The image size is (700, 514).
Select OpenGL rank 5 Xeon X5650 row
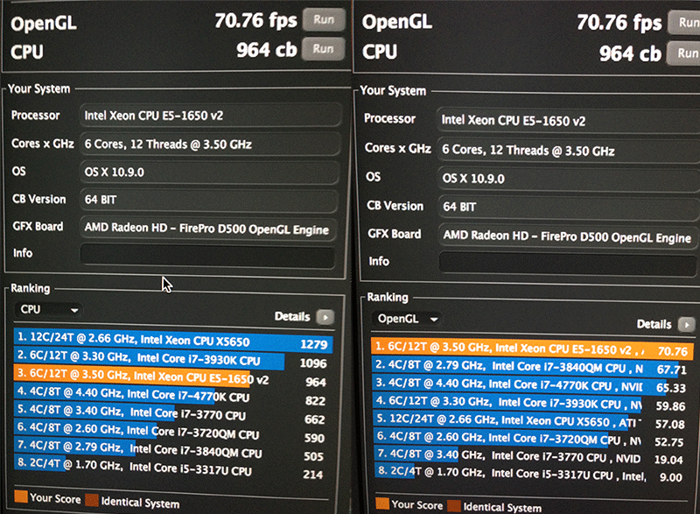point(532,421)
